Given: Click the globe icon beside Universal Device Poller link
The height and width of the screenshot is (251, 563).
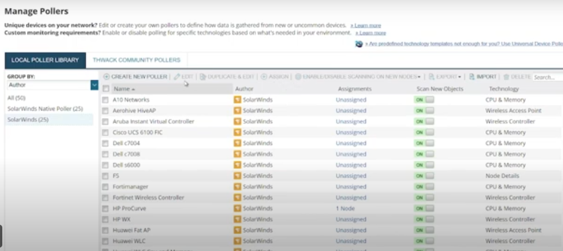Looking at the screenshot, I should (359, 44).
